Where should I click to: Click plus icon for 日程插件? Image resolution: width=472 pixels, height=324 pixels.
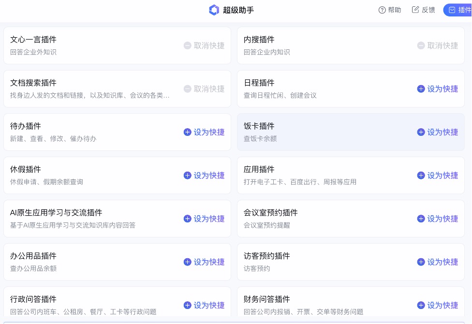pos(421,89)
